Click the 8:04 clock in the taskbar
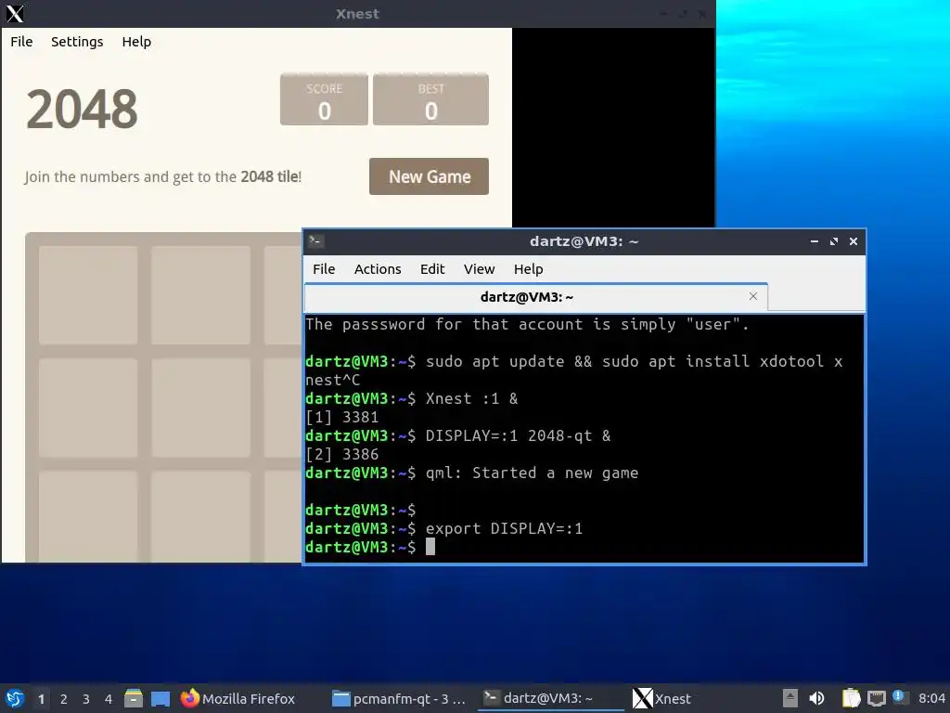Image resolution: width=950 pixels, height=713 pixels. pos(931,698)
